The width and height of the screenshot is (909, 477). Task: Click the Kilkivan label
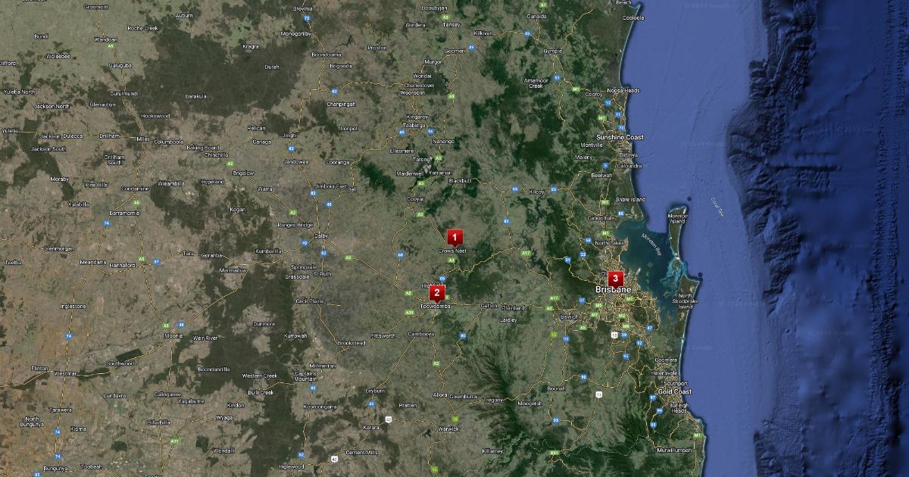click(483, 33)
